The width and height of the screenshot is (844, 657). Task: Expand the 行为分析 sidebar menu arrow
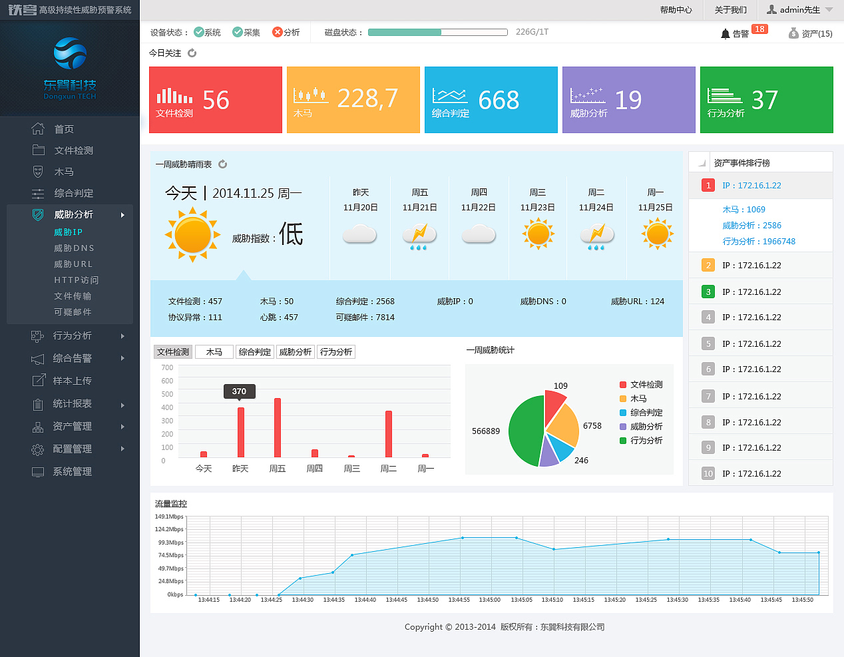pyautogui.click(x=122, y=336)
